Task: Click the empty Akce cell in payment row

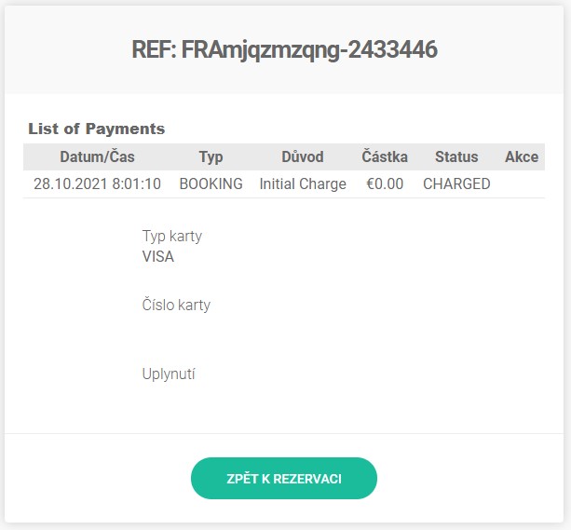Action: click(x=522, y=183)
